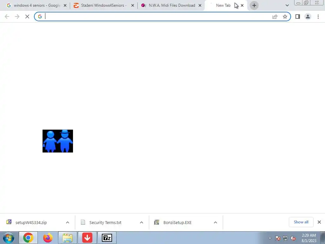The height and width of the screenshot is (244, 325).
Task: Expand options for BonziSetup.EXE download
Action: click(216, 222)
